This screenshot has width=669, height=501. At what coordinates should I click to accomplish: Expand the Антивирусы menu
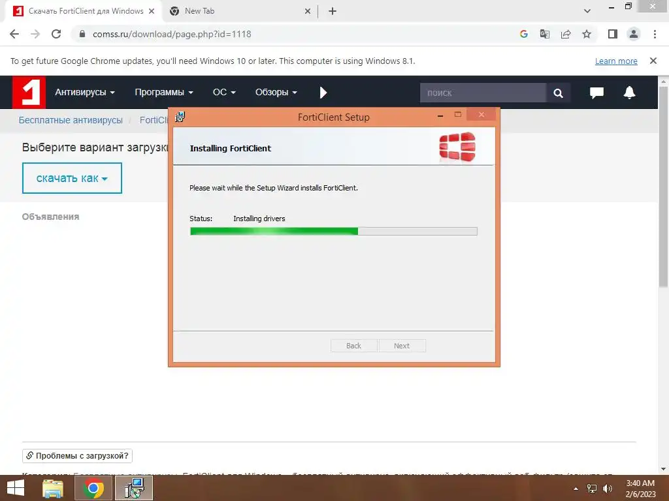(85, 93)
